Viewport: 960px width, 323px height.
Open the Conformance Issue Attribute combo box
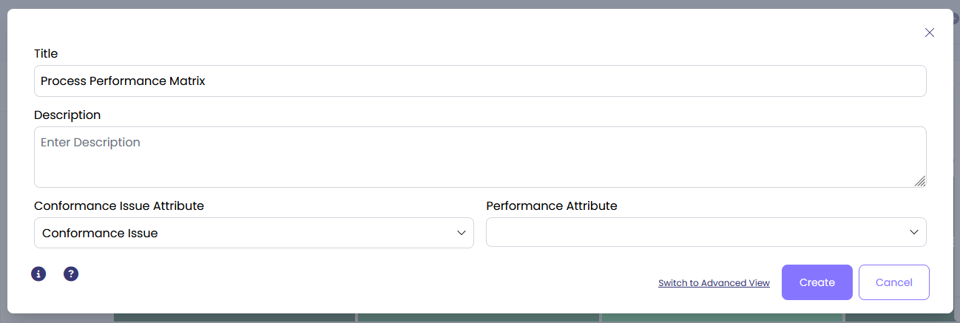(x=254, y=233)
